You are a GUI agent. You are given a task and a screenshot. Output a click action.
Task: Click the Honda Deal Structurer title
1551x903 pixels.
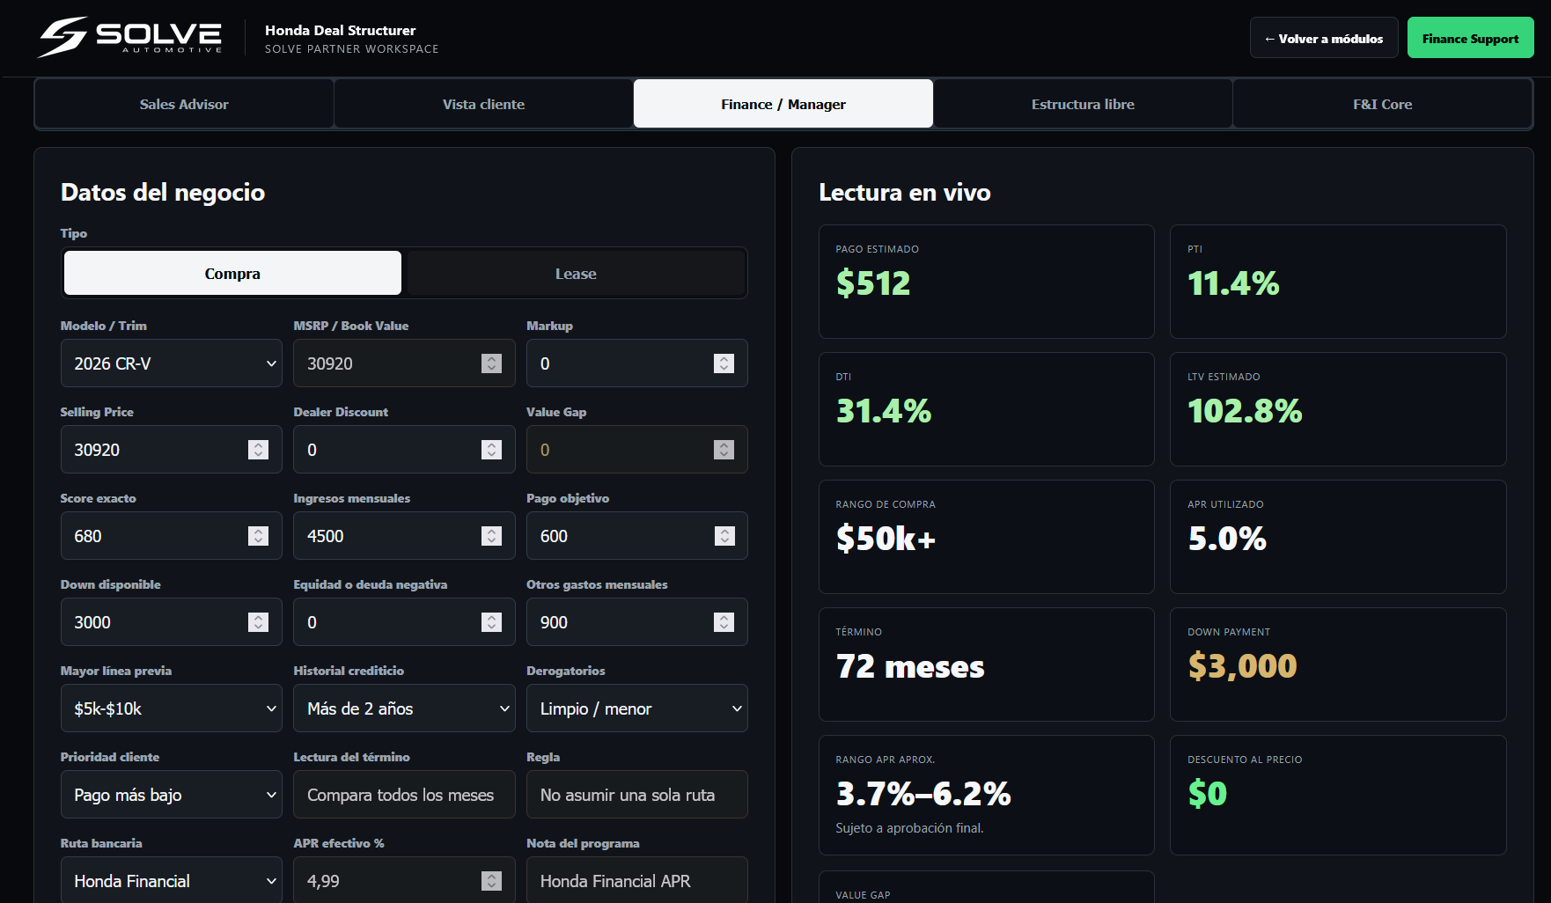(340, 30)
